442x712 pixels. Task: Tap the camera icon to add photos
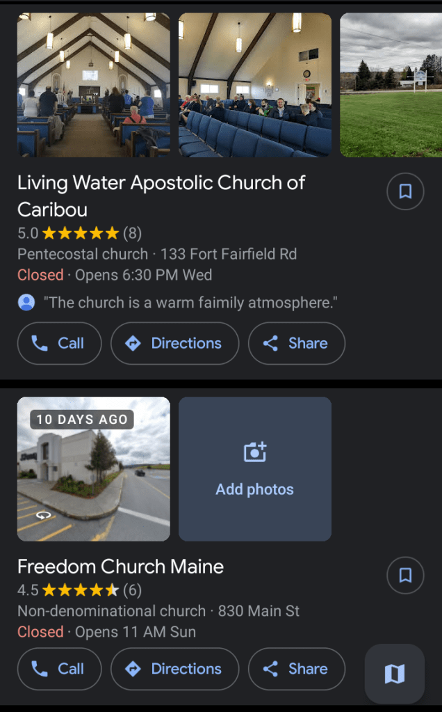255,452
